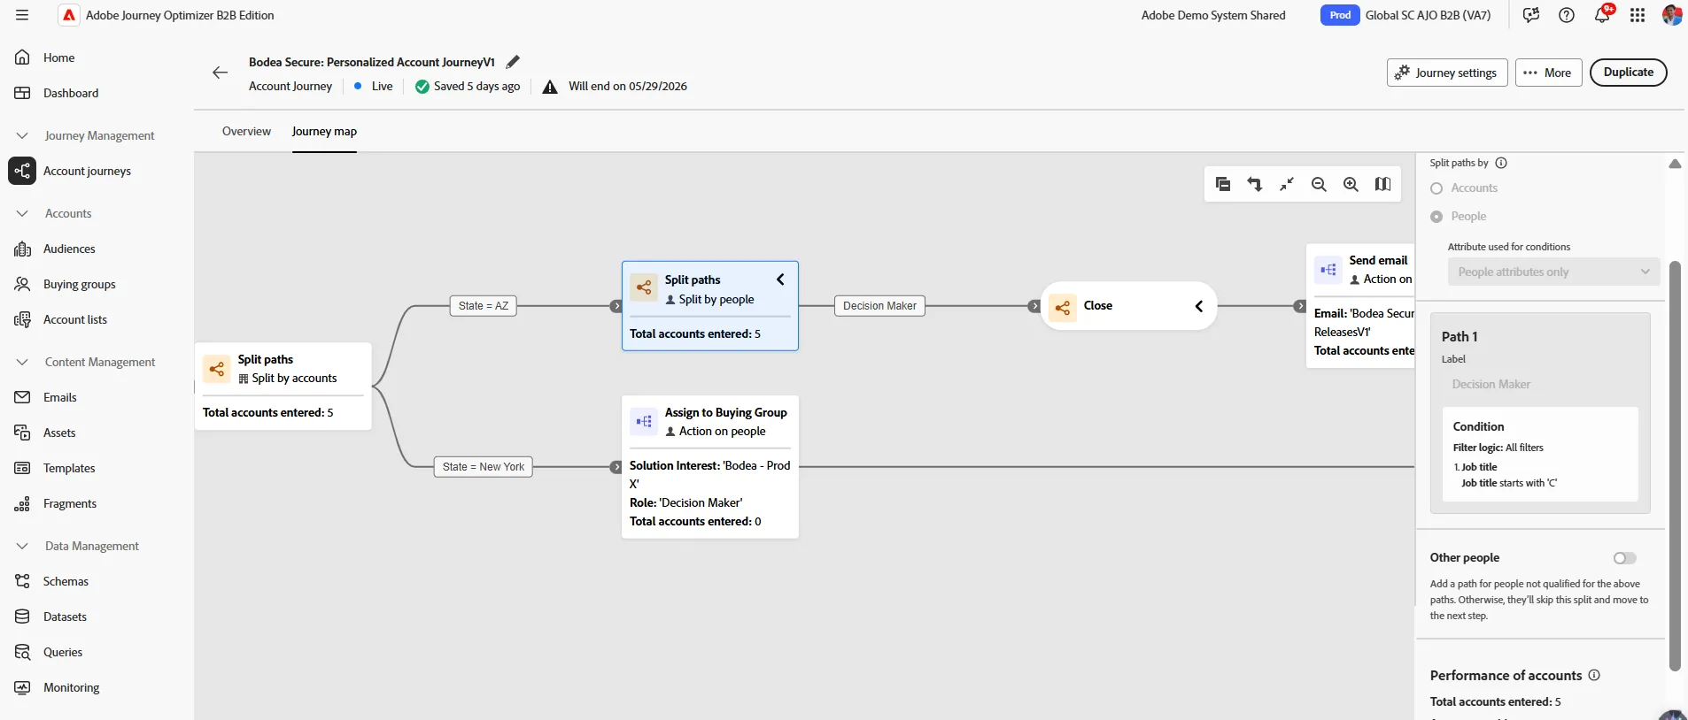Collapse the Content Management section
The height and width of the screenshot is (720, 1688).
point(22,362)
